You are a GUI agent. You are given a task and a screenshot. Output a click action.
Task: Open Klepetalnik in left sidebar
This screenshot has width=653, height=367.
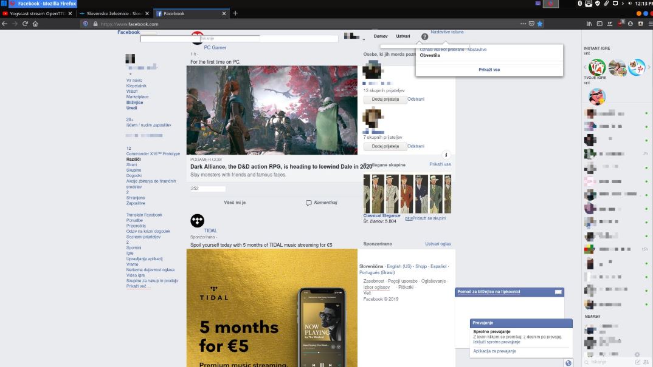(x=136, y=86)
